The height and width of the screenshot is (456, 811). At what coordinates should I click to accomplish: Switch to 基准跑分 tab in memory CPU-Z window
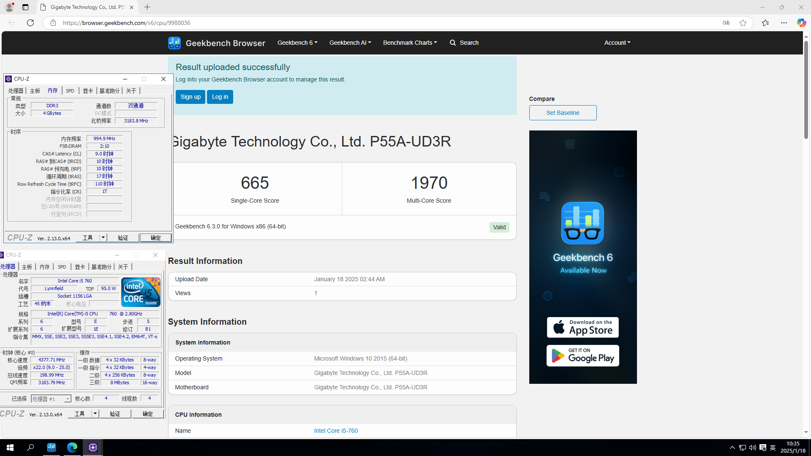pos(109,91)
